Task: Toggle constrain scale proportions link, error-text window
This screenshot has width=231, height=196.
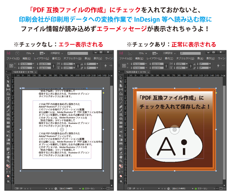Action: [78, 66]
